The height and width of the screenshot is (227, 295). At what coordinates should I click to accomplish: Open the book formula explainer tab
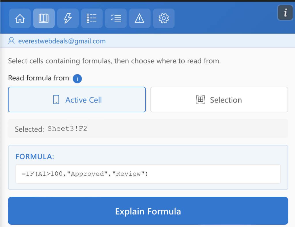coord(44,18)
